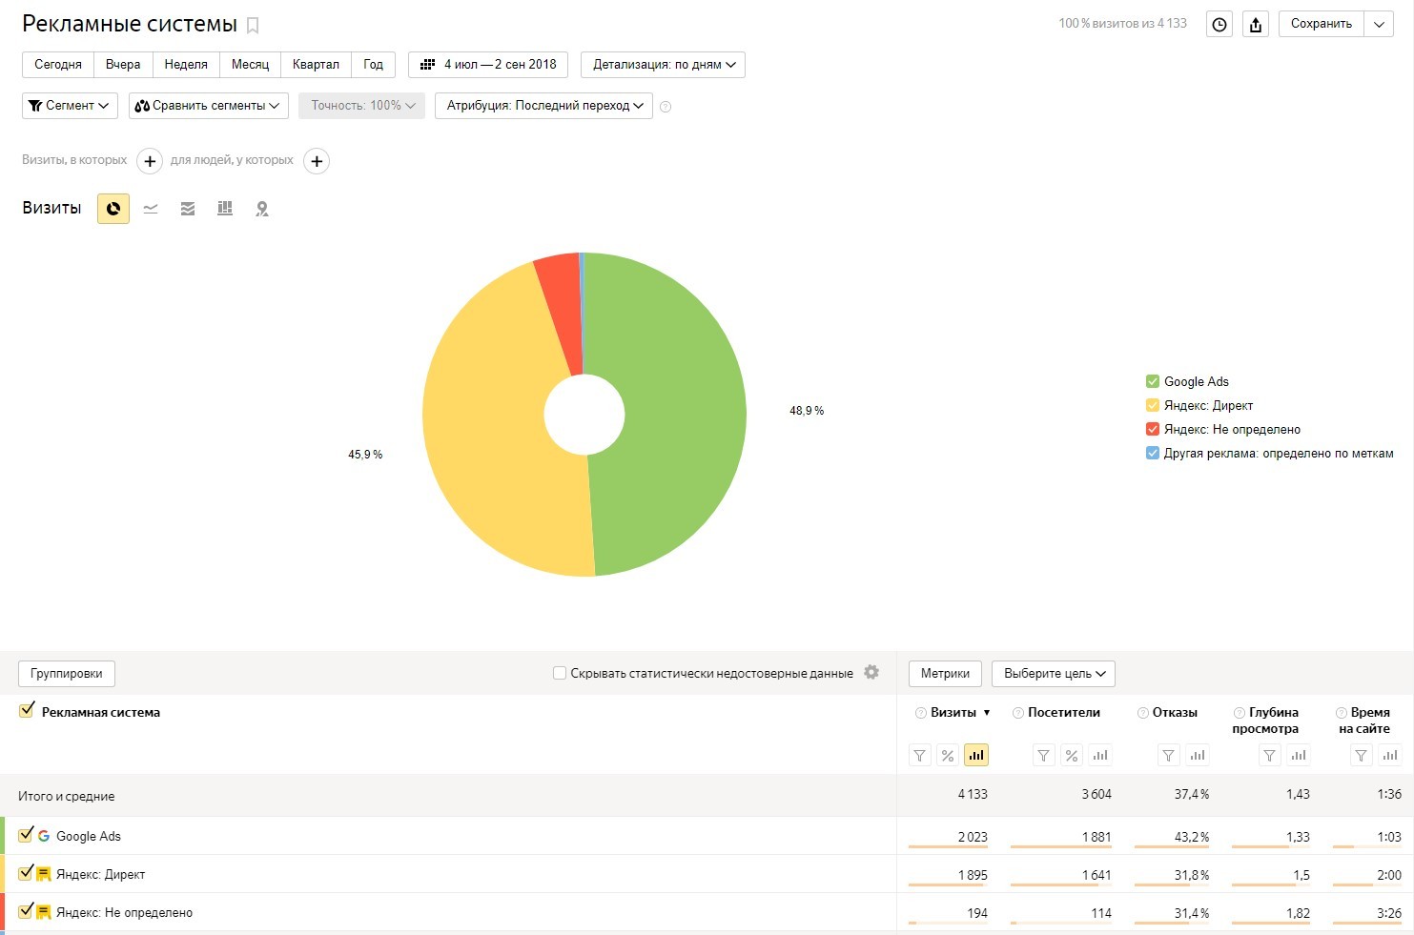Switch to the column chart view

pyautogui.click(x=225, y=209)
